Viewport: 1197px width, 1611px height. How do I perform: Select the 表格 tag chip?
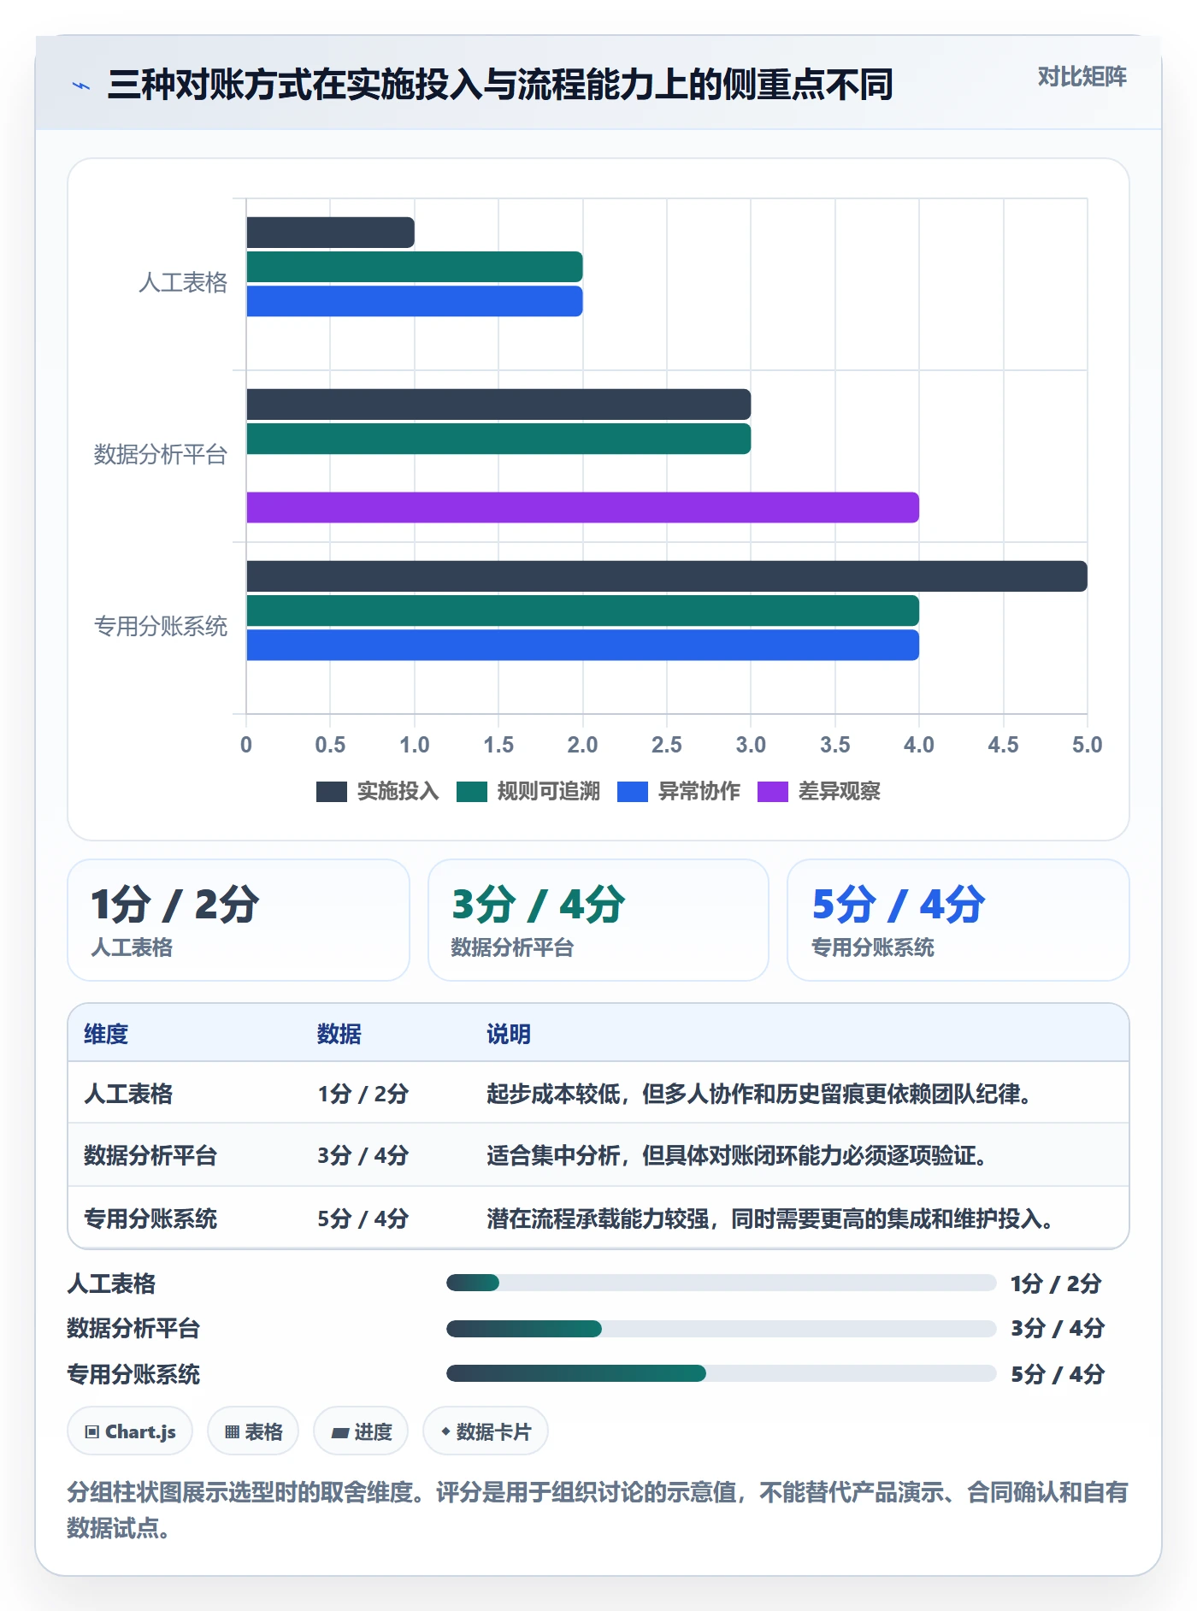(x=253, y=1431)
